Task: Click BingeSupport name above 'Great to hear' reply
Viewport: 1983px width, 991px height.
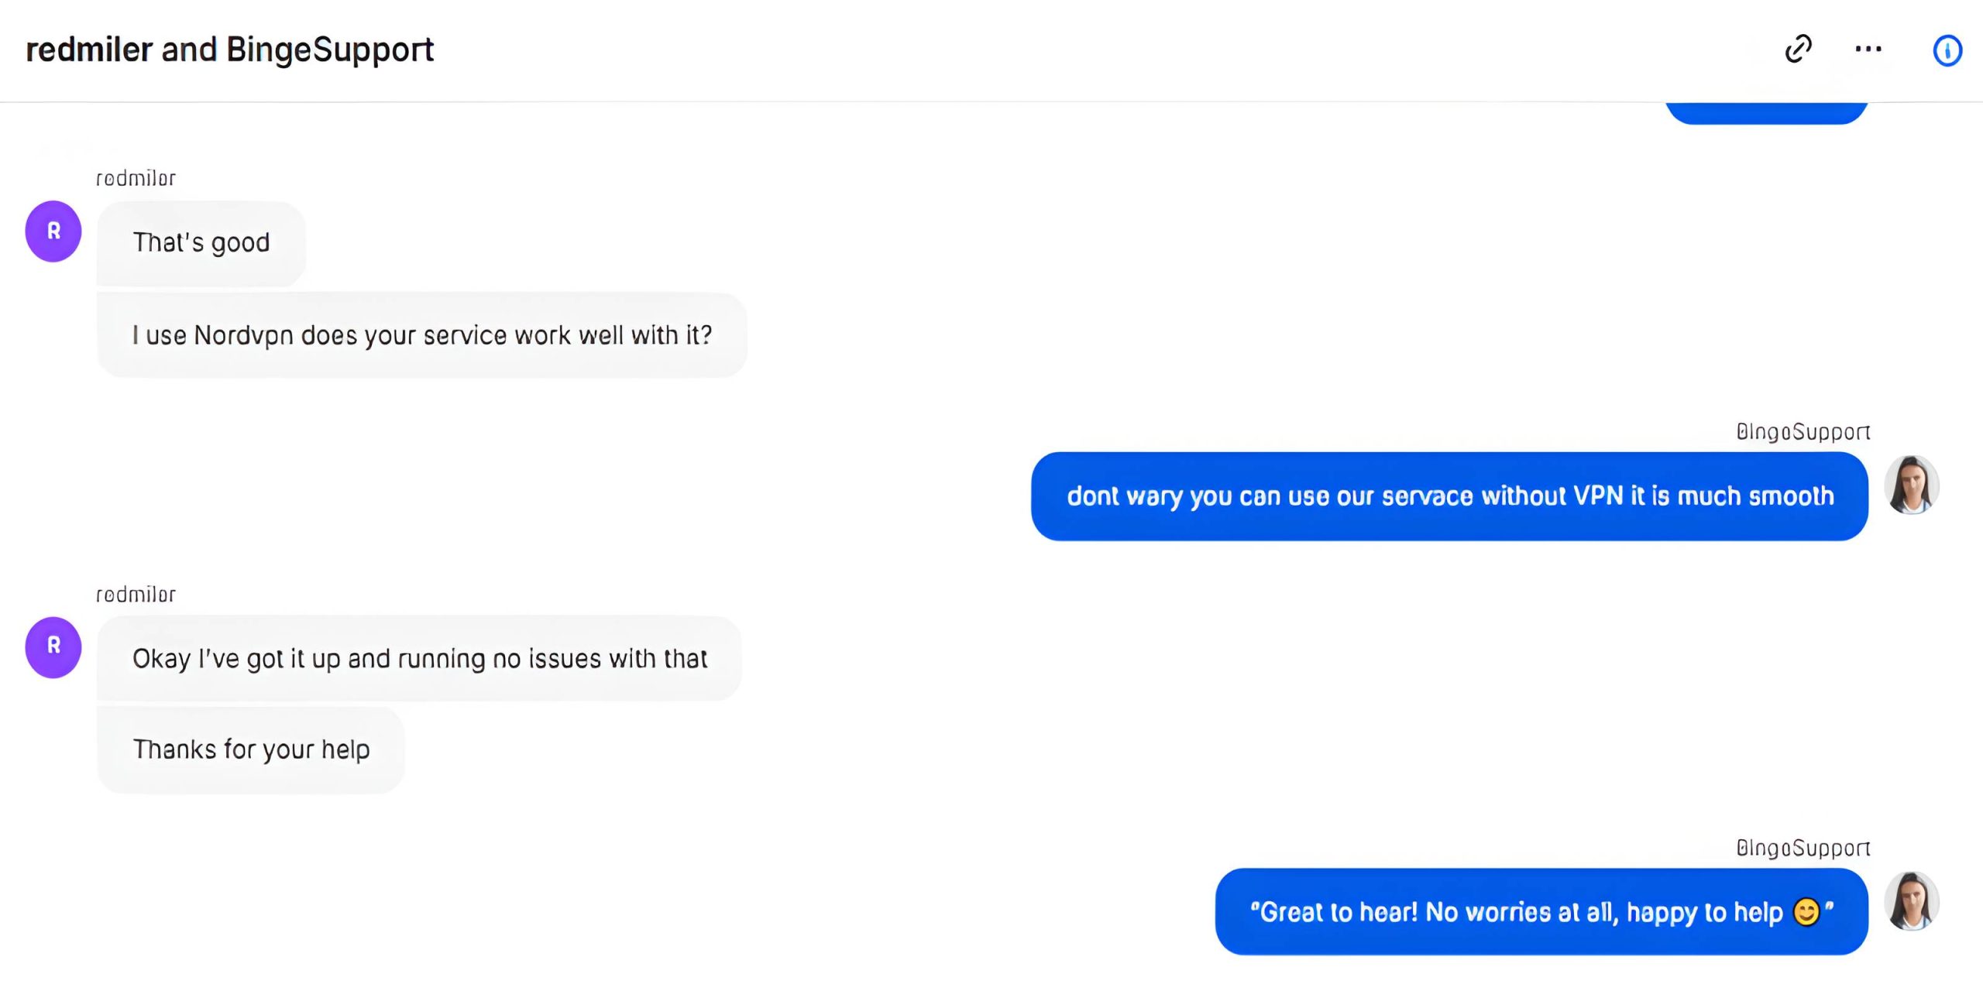Action: click(1803, 849)
